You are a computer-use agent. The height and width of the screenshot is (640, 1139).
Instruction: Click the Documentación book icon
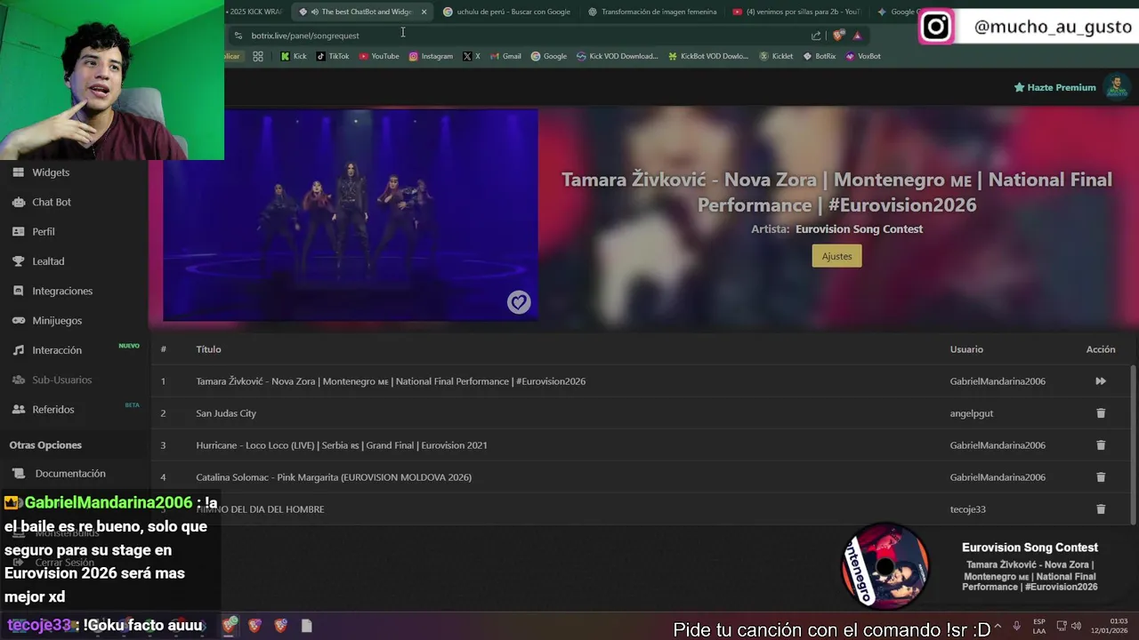(18, 474)
